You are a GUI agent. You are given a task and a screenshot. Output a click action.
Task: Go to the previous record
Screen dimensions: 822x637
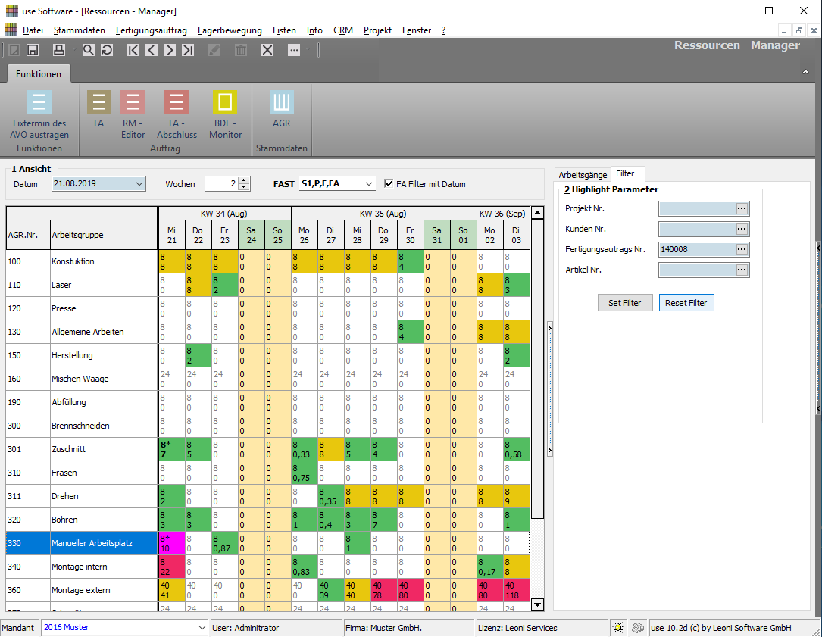click(x=152, y=50)
